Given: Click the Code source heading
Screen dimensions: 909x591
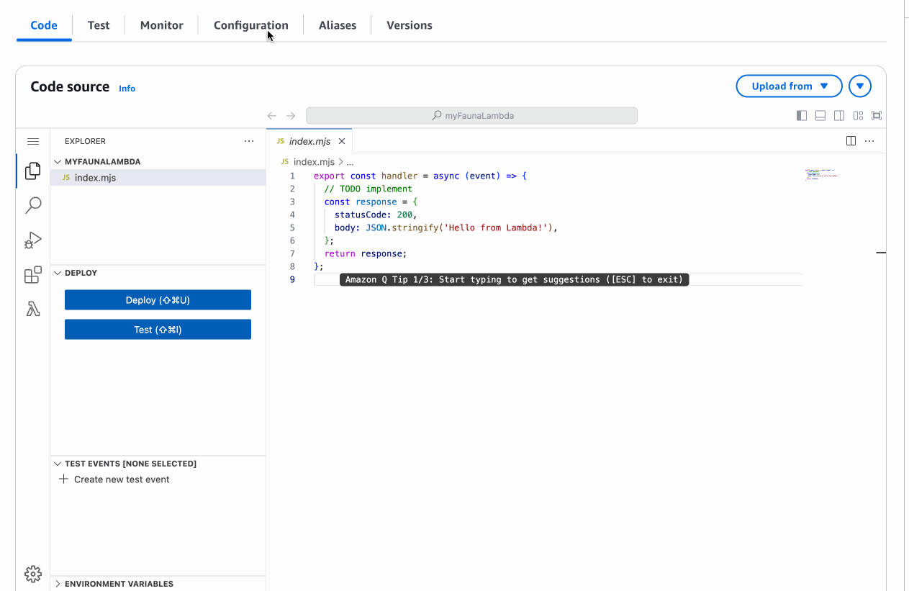Looking at the screenshot, I should pyautogui.click(x=70, y=87).
